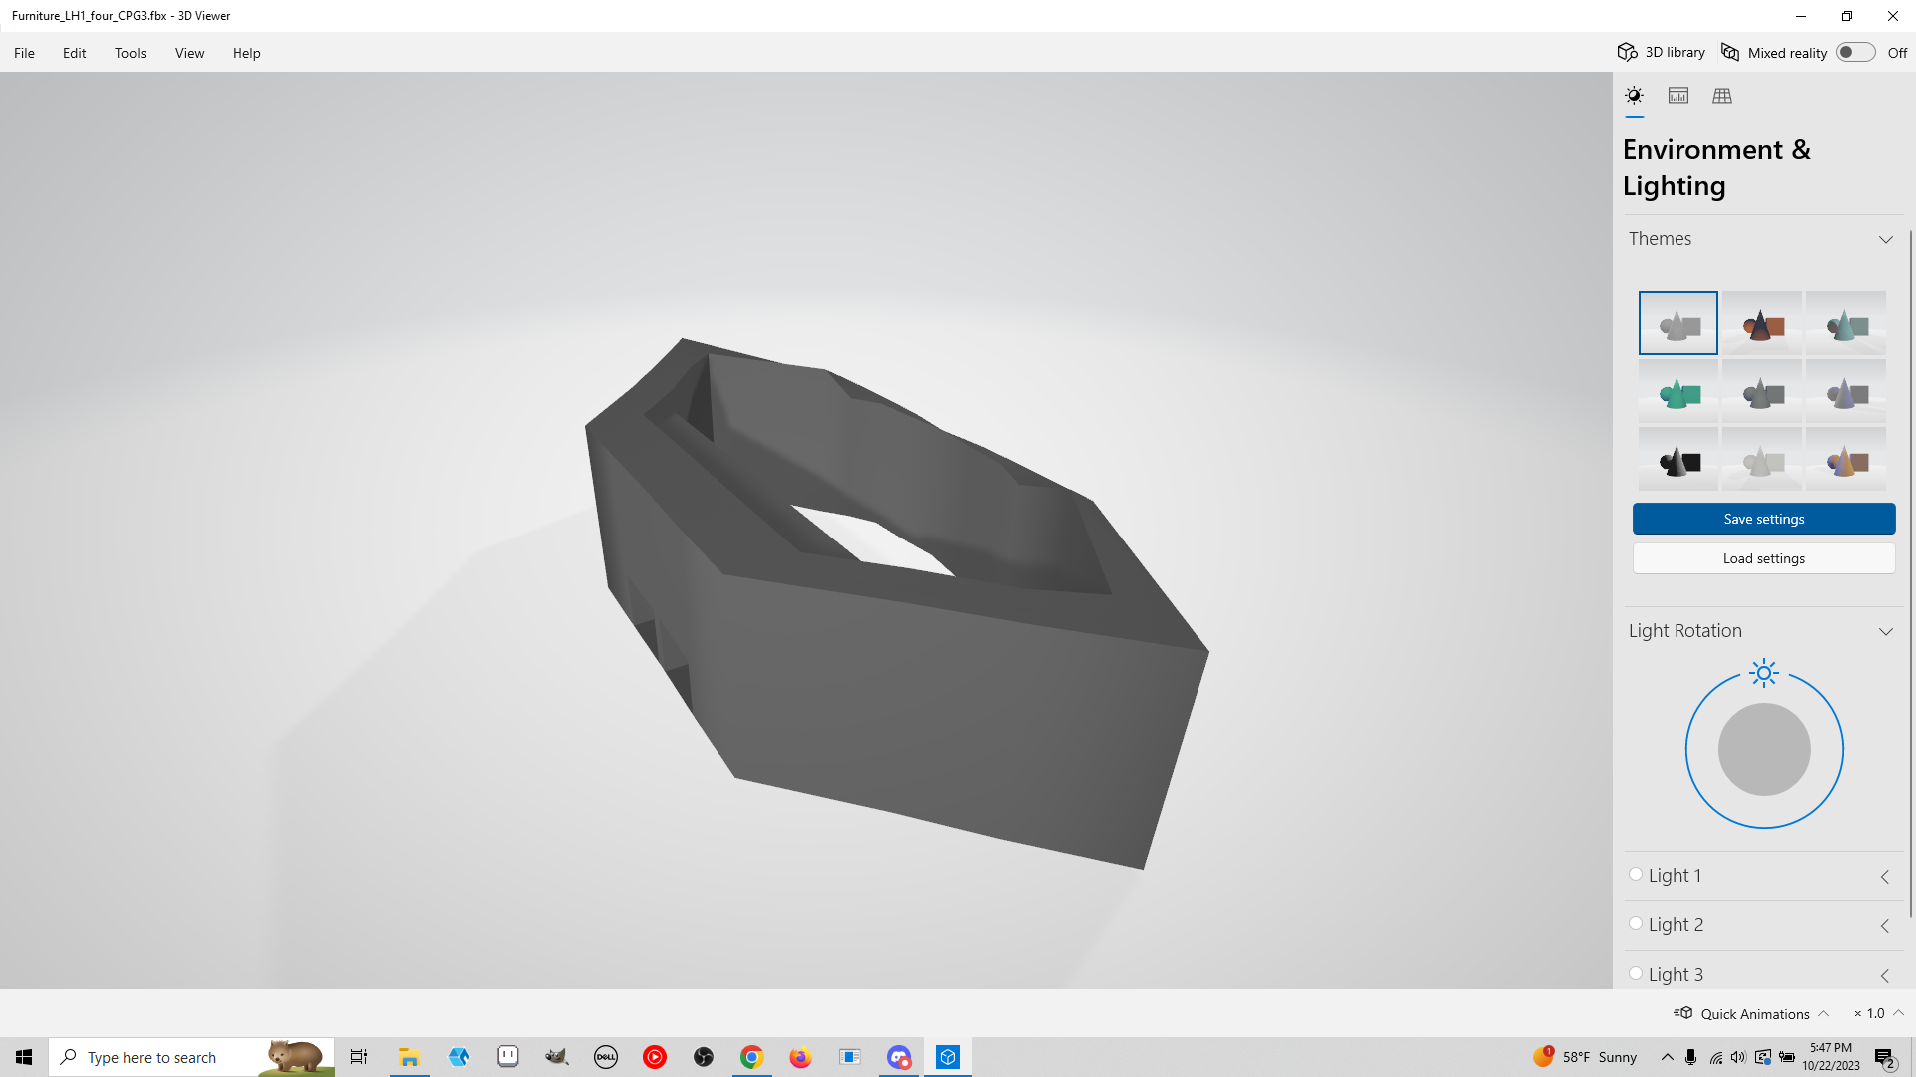Collapse the Light Rotation section

click(1885, 631)
